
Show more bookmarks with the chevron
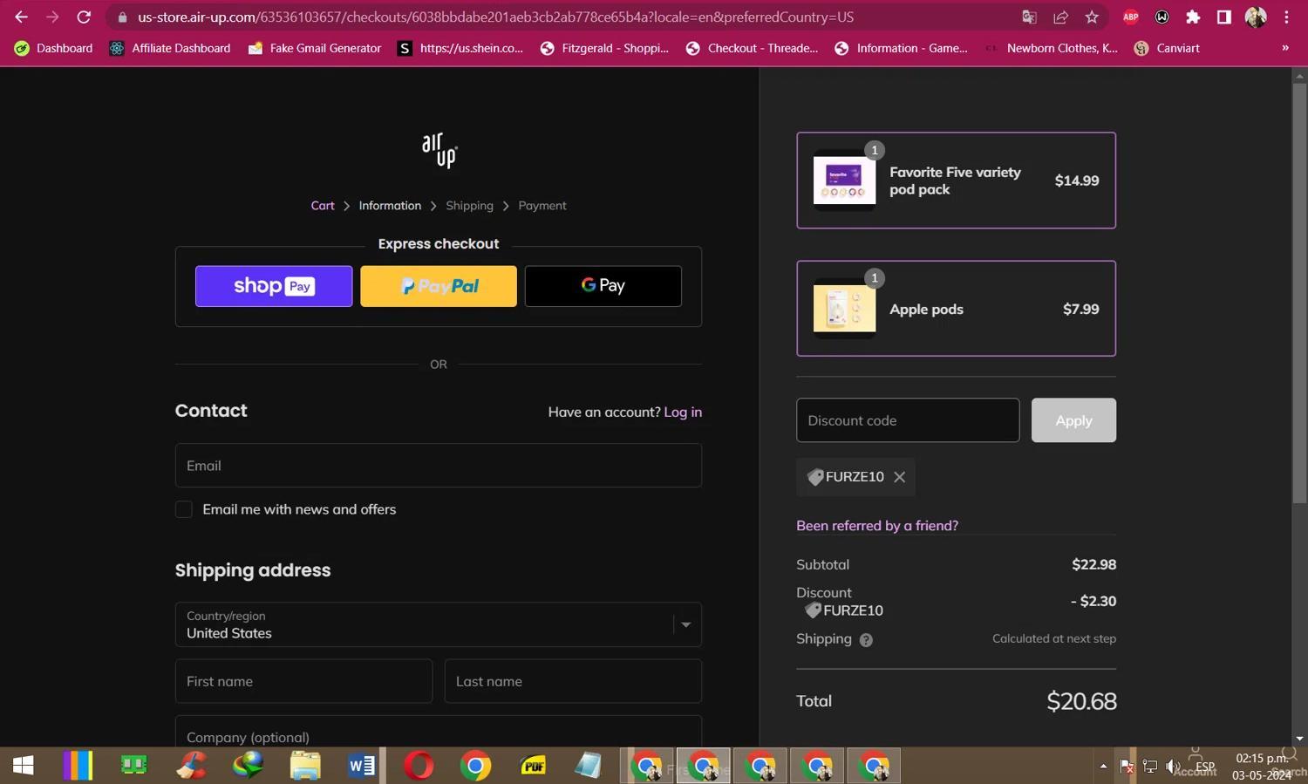1285,48
